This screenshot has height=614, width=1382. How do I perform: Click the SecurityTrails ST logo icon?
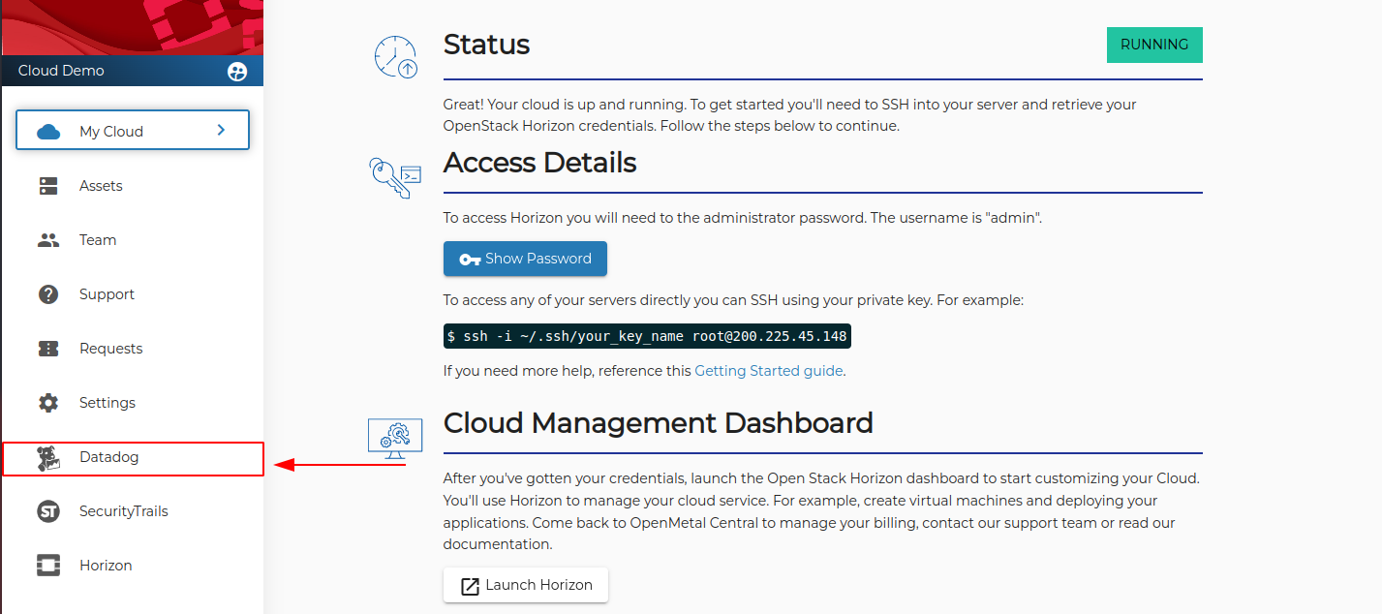coord(47,510)
